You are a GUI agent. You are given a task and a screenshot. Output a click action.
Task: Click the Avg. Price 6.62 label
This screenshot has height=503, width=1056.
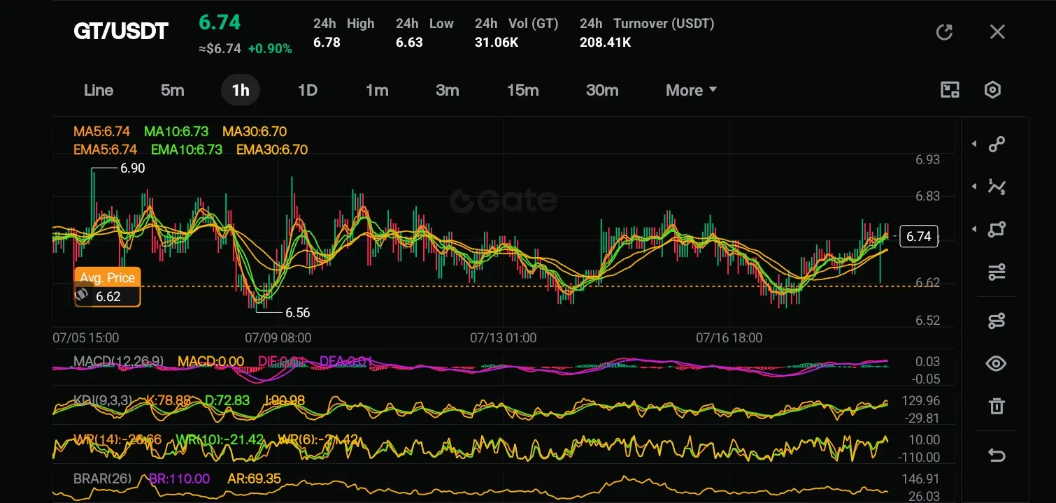(107, 287)
